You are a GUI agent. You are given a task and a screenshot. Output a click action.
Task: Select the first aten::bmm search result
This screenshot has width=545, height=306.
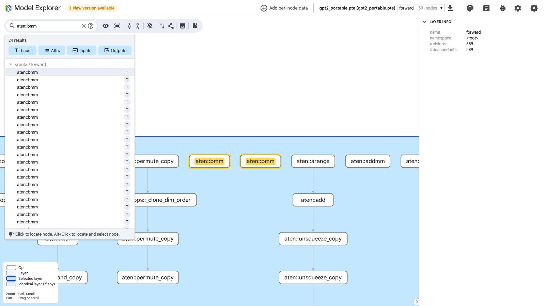pos(70,72)
